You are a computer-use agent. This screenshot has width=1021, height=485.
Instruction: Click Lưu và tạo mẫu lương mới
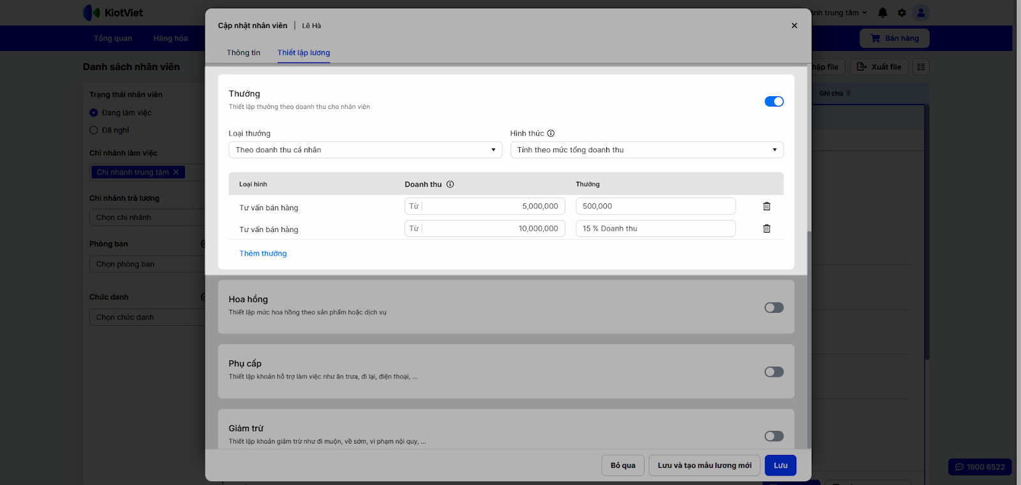coord(704,465)
